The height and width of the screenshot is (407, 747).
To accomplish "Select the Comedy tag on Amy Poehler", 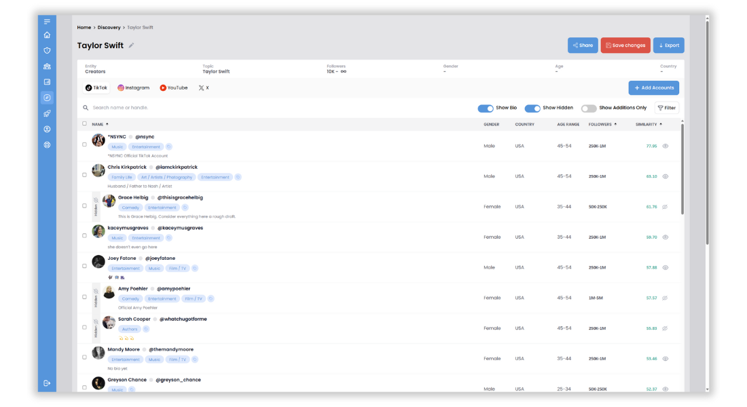I will (130, 299).
